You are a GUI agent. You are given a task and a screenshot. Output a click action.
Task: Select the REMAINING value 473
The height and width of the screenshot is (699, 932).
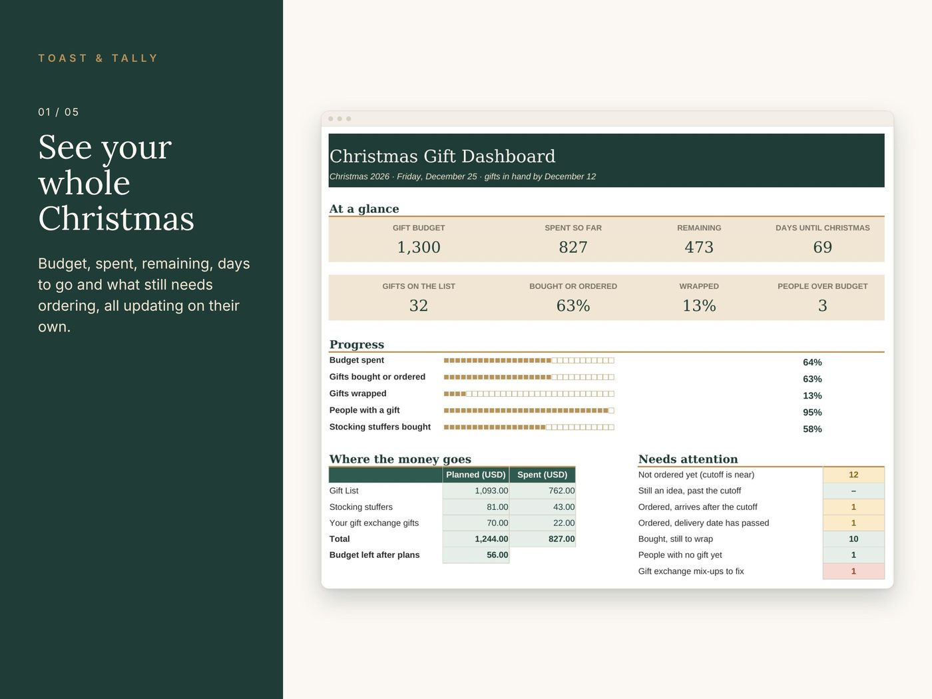click(x=699, y=247)
